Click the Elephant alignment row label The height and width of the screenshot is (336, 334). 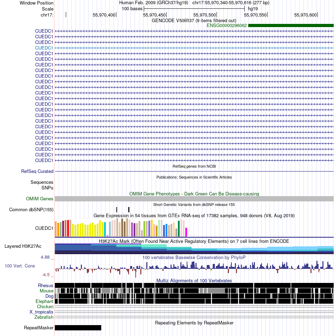pos(44,301)
